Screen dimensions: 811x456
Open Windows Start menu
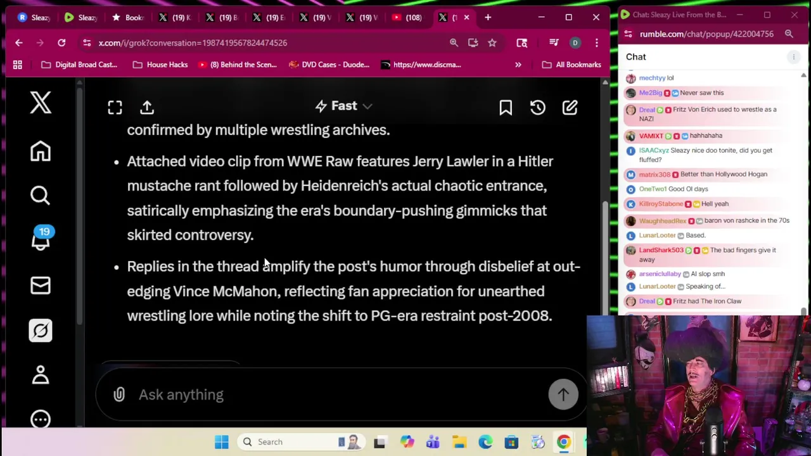(221, 442)
